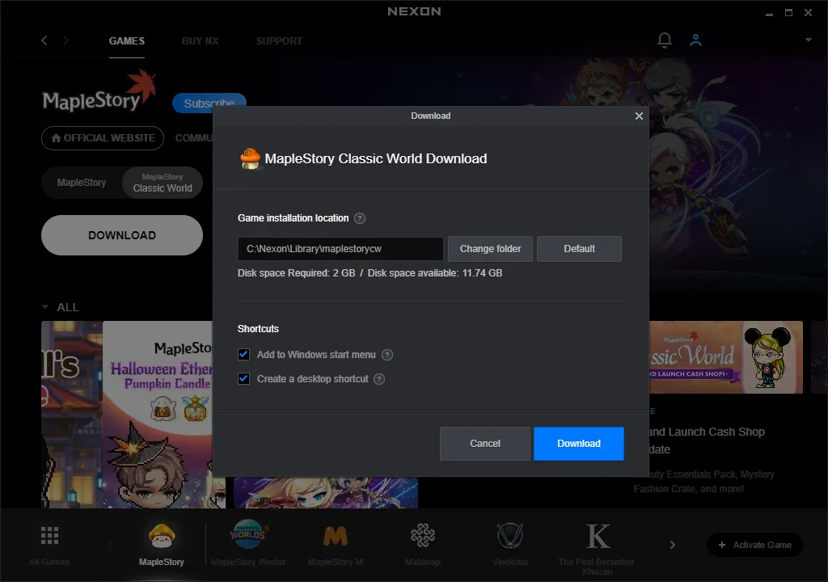Viewport: 828px width, 582px height.
Task: Click the Change folder button
Action: click(490, 249)
